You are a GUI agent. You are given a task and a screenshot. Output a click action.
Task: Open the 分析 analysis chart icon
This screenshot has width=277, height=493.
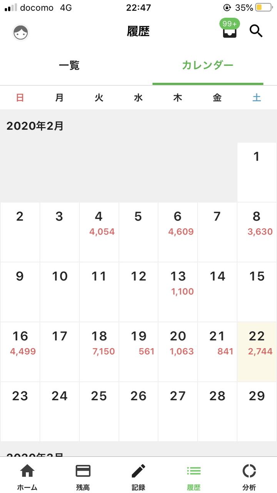(x=249, y=471)
